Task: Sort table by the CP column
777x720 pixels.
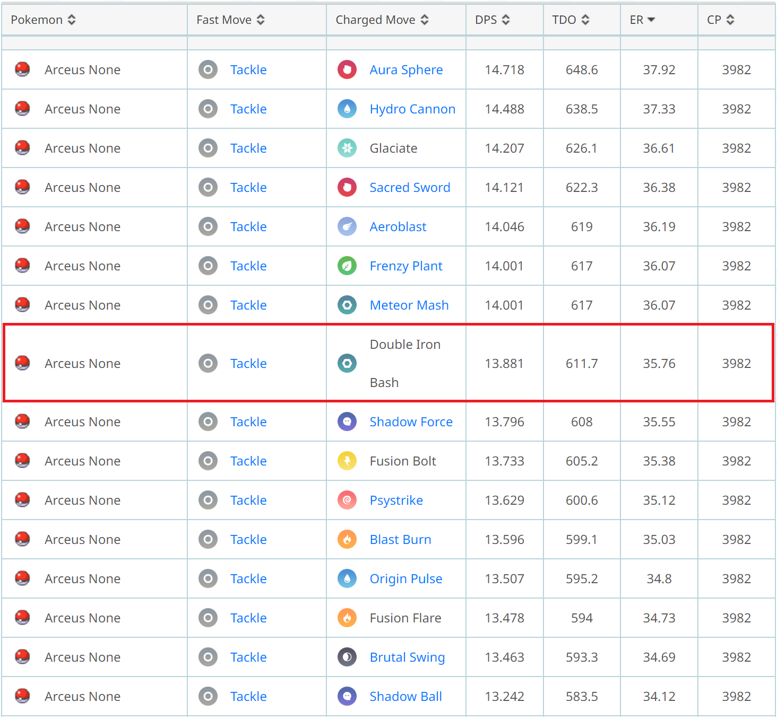Action: [720, 20]
